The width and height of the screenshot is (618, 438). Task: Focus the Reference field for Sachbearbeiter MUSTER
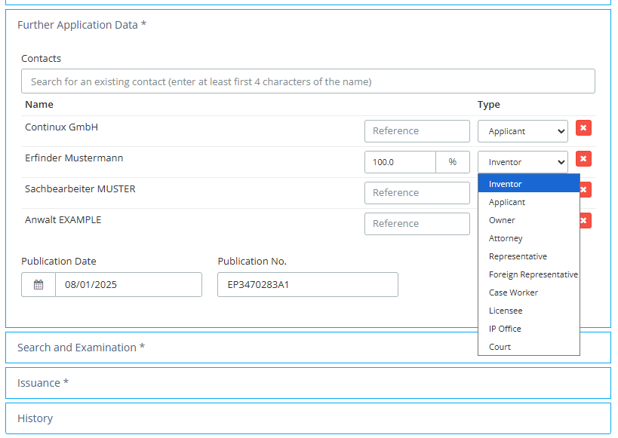pos(417,193)
